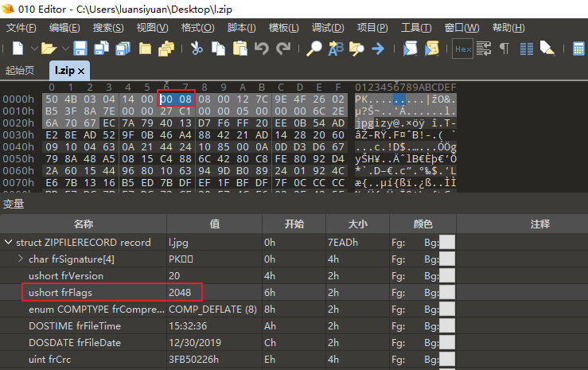Click the Goto arrow icon

pyautogui.click(x=378, y=49)
